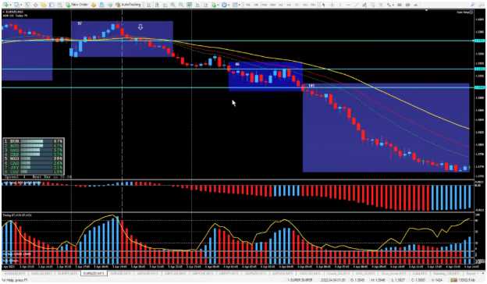
Task: Zoom out on the chart
Action: pos(181,5)
